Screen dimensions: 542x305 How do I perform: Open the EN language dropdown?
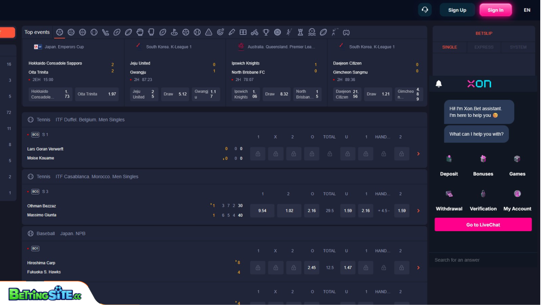point(527,10)
